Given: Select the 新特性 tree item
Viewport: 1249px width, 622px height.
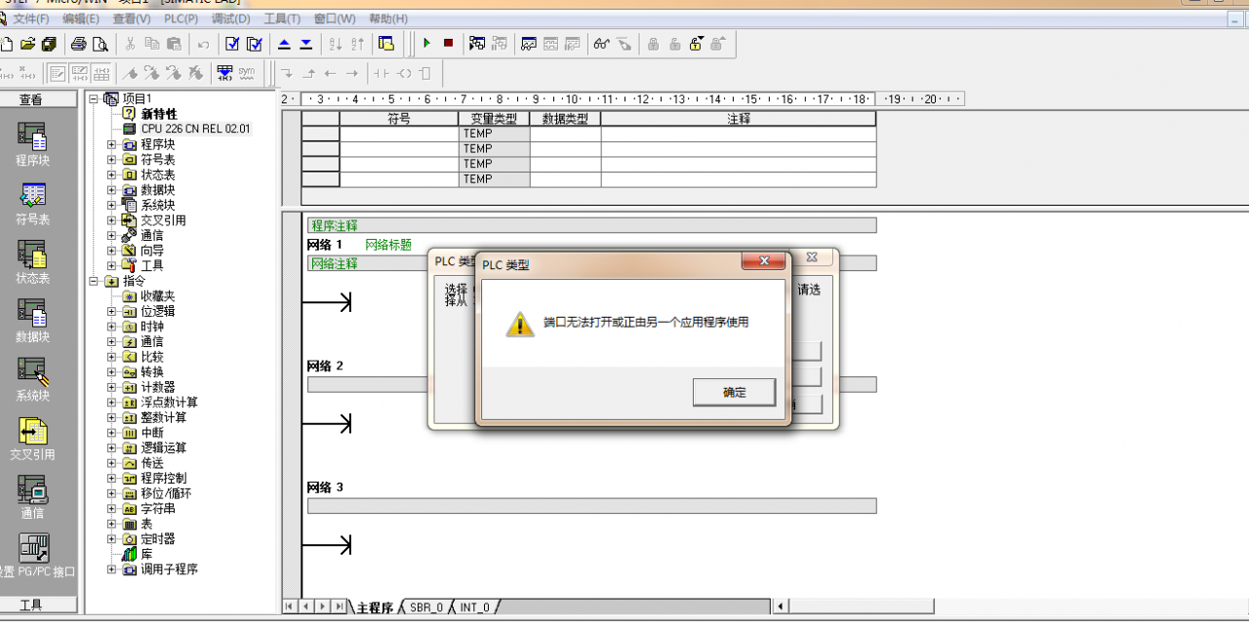Looking at the screenshot, I should (159, 114).
